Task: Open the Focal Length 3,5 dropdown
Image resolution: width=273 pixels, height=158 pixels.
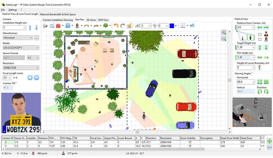Action: [x=7, y=78]
